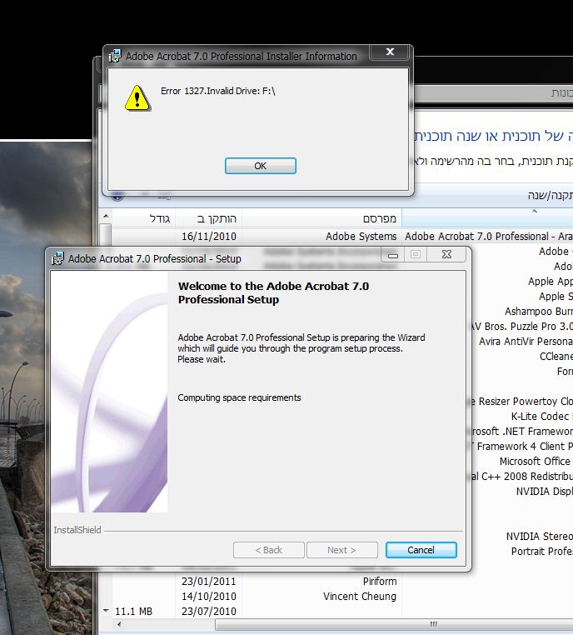The height and width of the screenshot is (635, 573).
Task: Click Vincent Cheung publisher cell
Action: (x=360, y=596)
